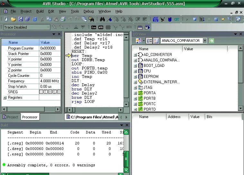Toggle the SREG I flag bit
Image resolution: width=244 pixels, height=175 pixels.
[x=41, y=92]
